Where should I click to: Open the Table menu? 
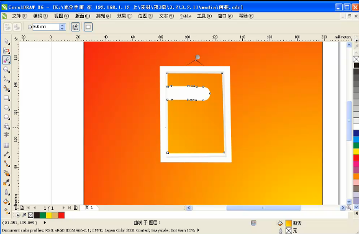[186, 16]
